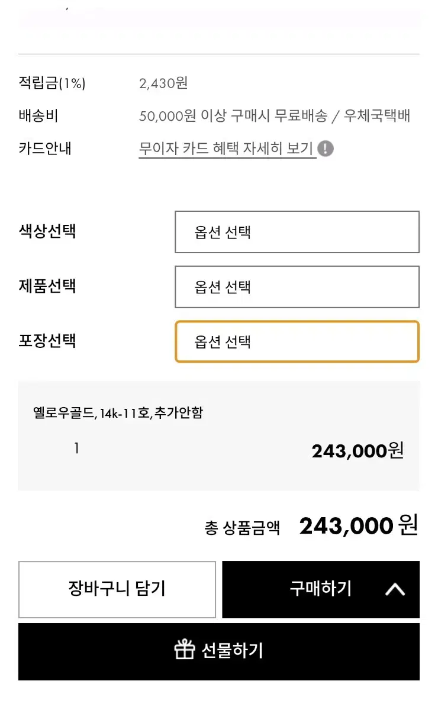Screen dimensions: 438x710
Task: Select the 옐로우골드,14k-11호,추가안함 option row
Action: pos(118,413)
